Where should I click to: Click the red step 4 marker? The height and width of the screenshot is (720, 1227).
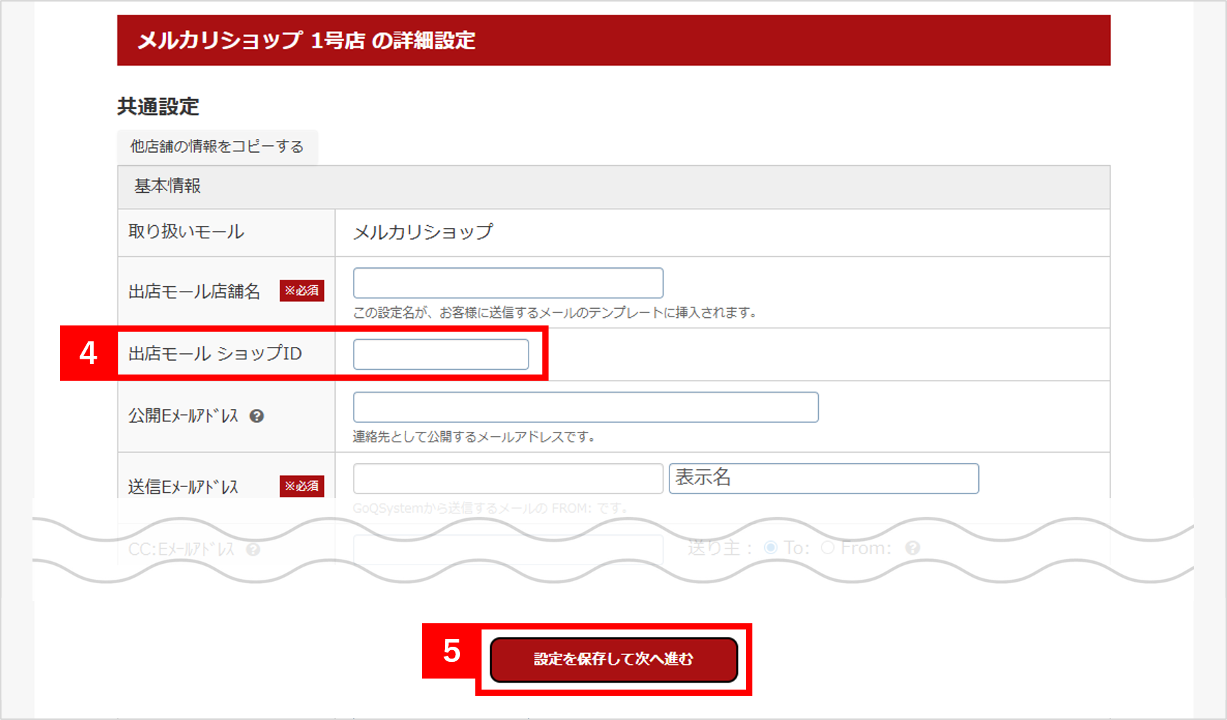[88, 353]
